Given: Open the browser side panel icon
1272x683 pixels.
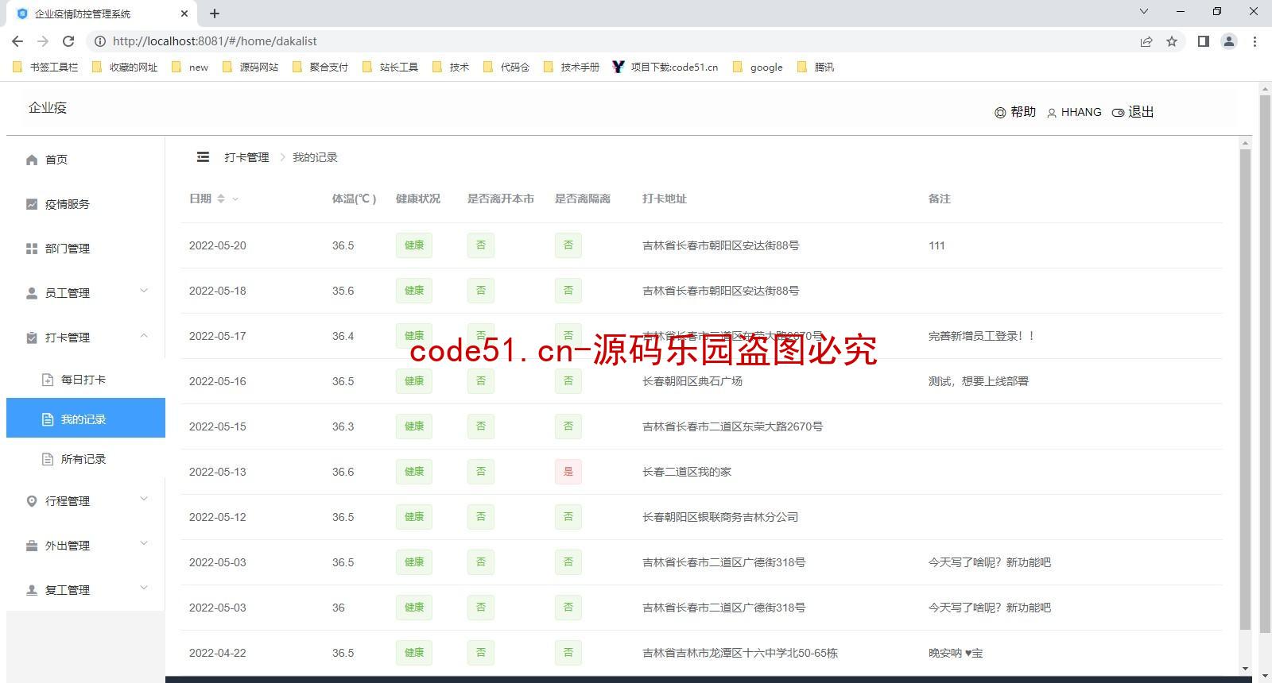Looking at the screenshot, I should coord(1204,41).
